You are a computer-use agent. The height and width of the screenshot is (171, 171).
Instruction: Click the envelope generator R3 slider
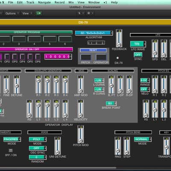(56, 84)
